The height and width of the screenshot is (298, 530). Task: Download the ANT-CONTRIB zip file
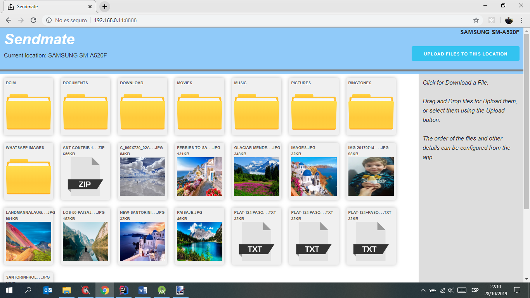click(85, 172)
